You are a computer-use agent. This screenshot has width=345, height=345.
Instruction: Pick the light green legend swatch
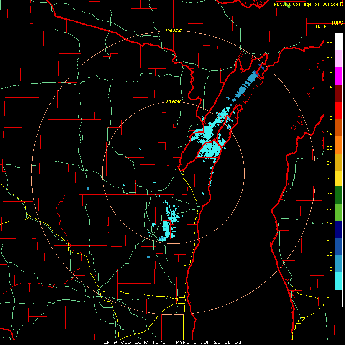pos(338,212)
